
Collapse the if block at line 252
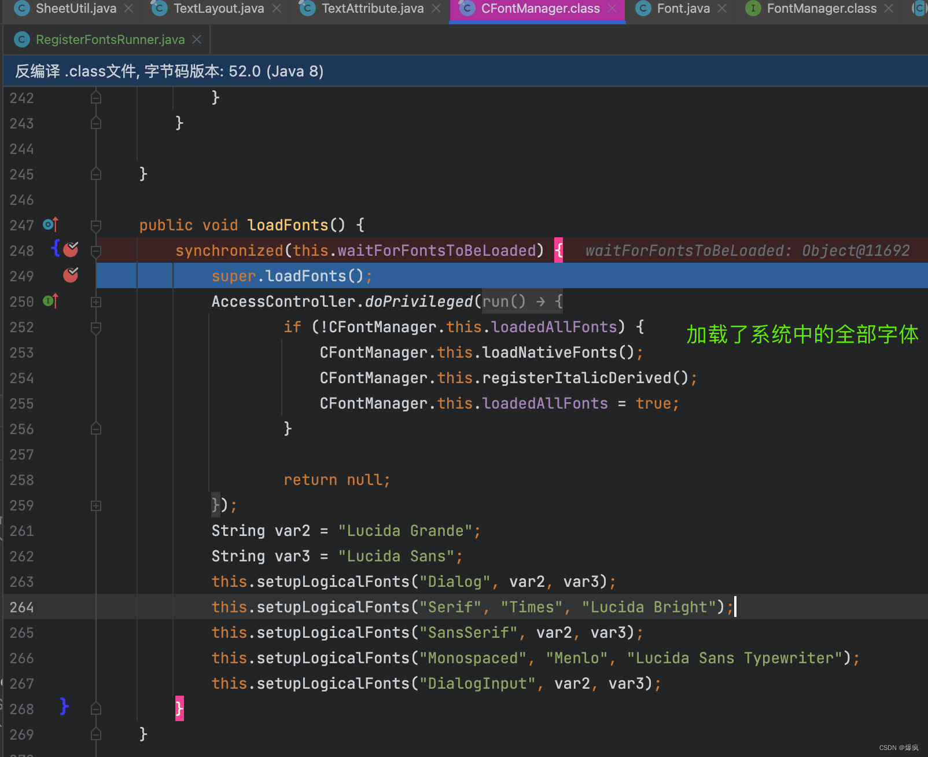(96, 327)
